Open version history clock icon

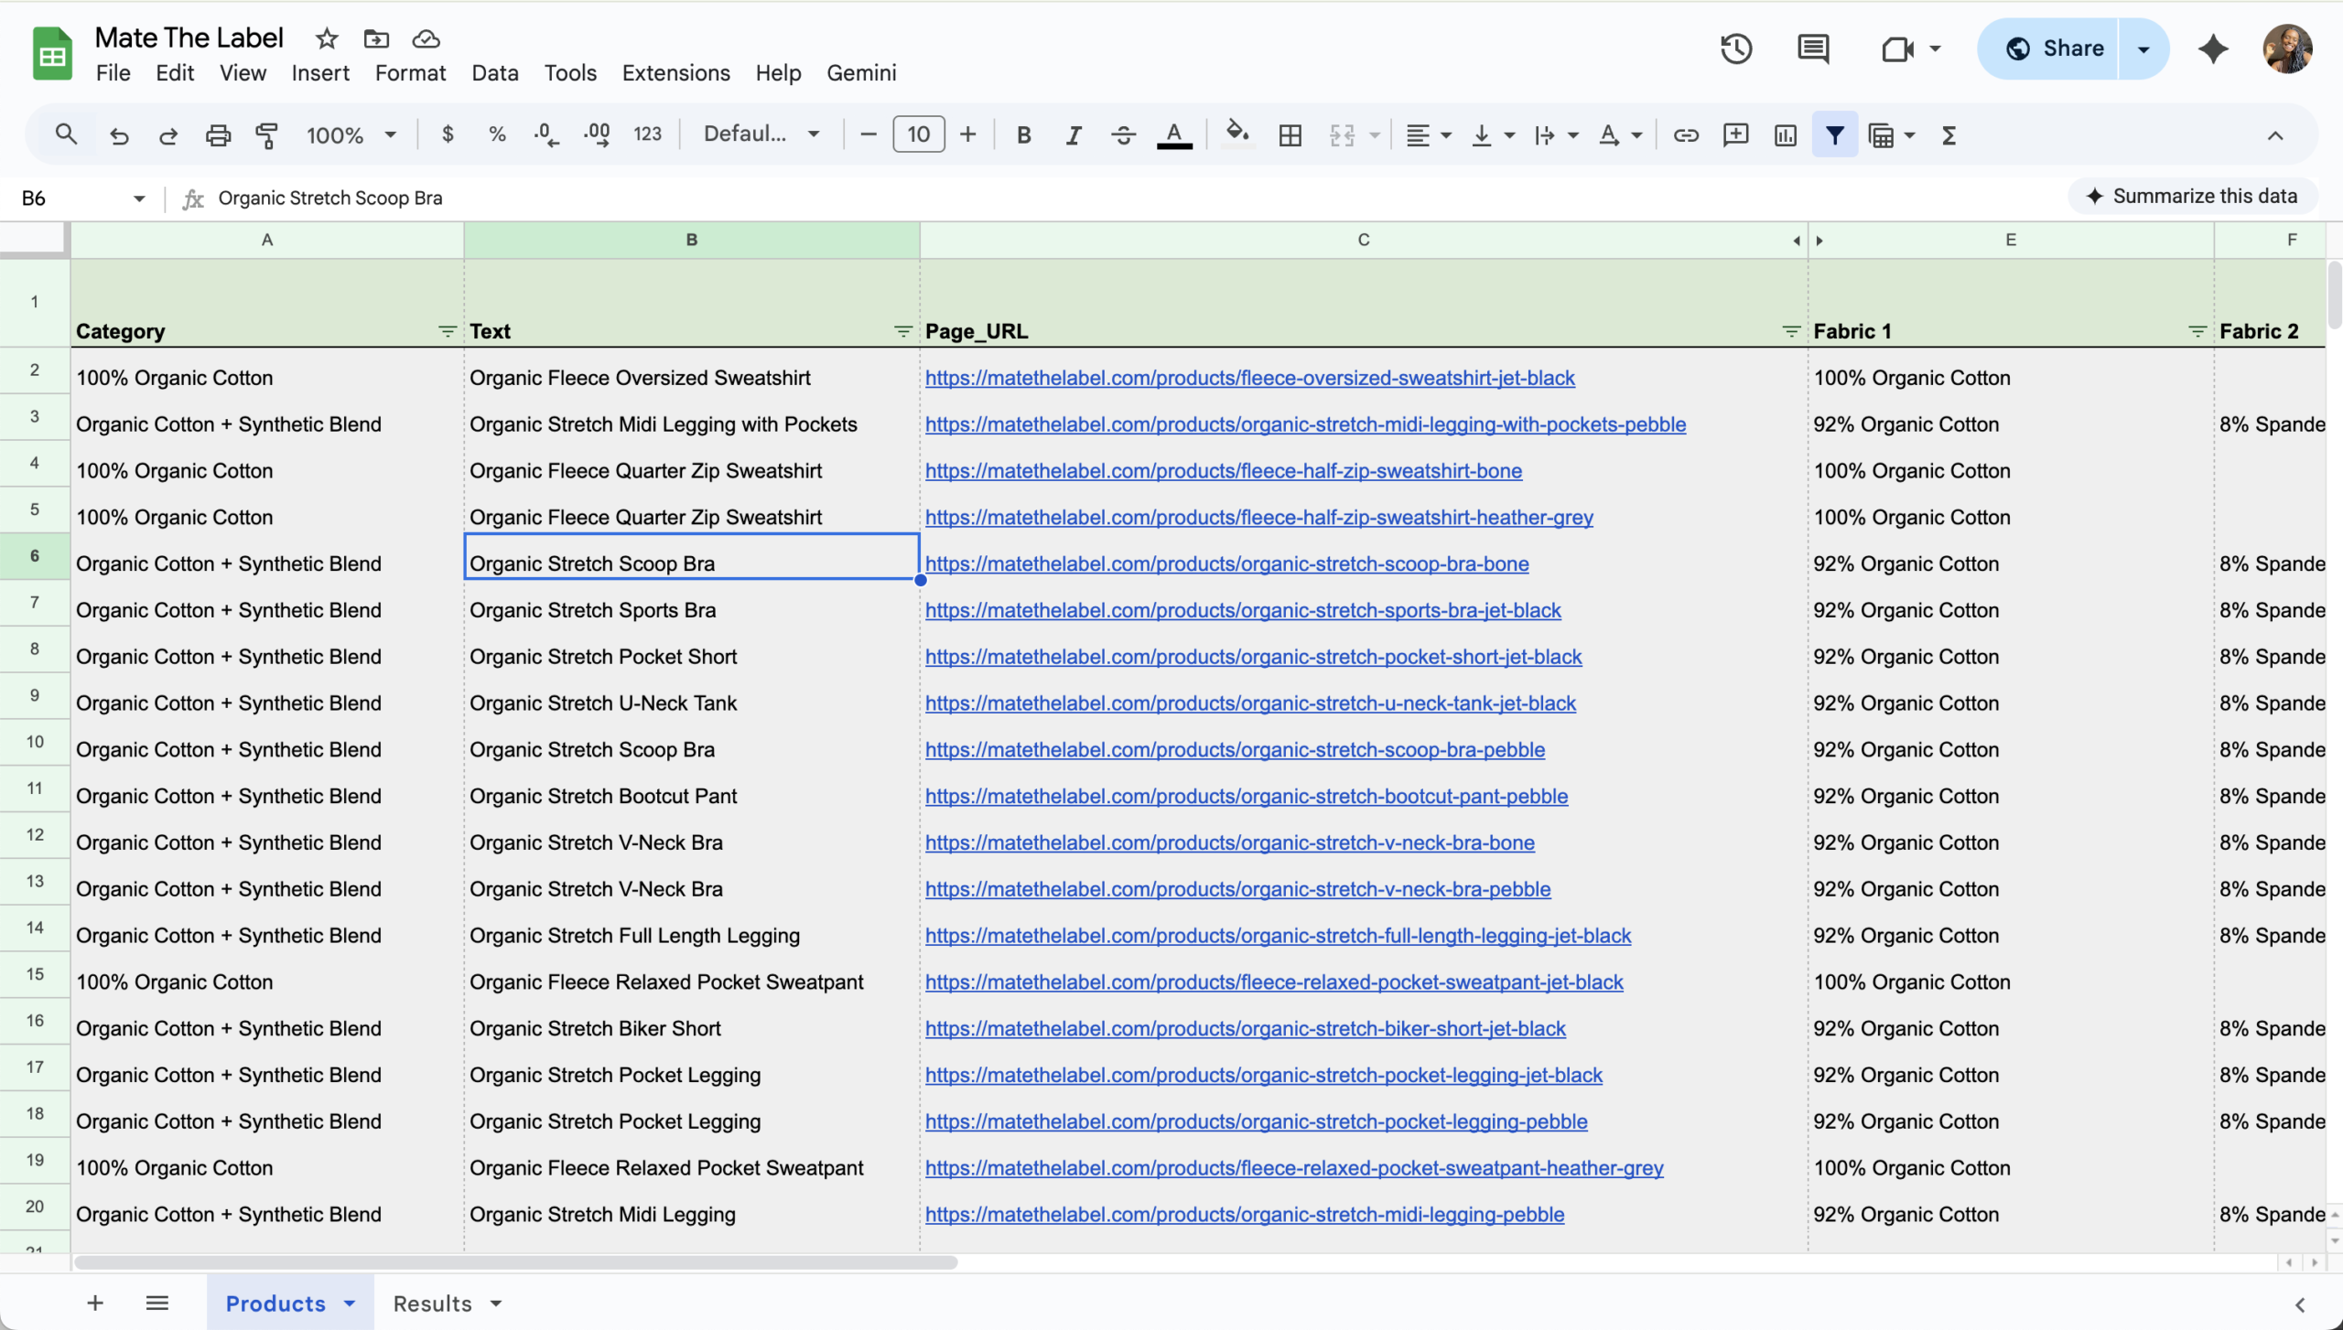(1735, 48)
